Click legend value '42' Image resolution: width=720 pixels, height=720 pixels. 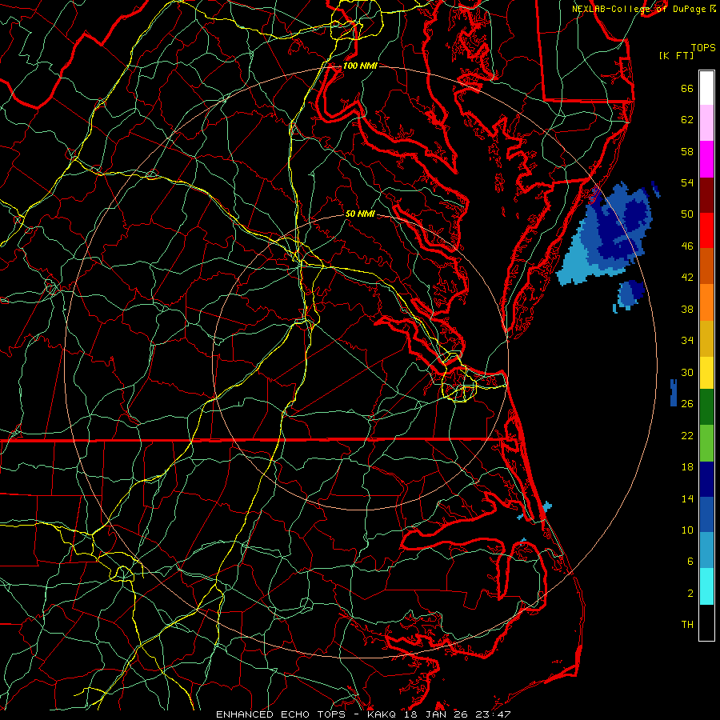[687, 278]
